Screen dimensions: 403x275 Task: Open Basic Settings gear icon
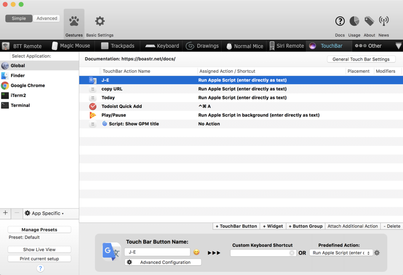[x=100, y=21]
